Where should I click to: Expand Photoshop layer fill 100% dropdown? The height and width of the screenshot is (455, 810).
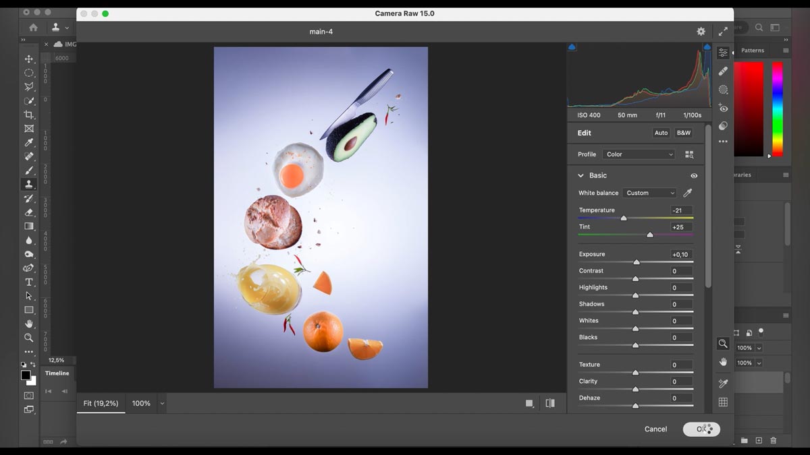pos(759,363)
